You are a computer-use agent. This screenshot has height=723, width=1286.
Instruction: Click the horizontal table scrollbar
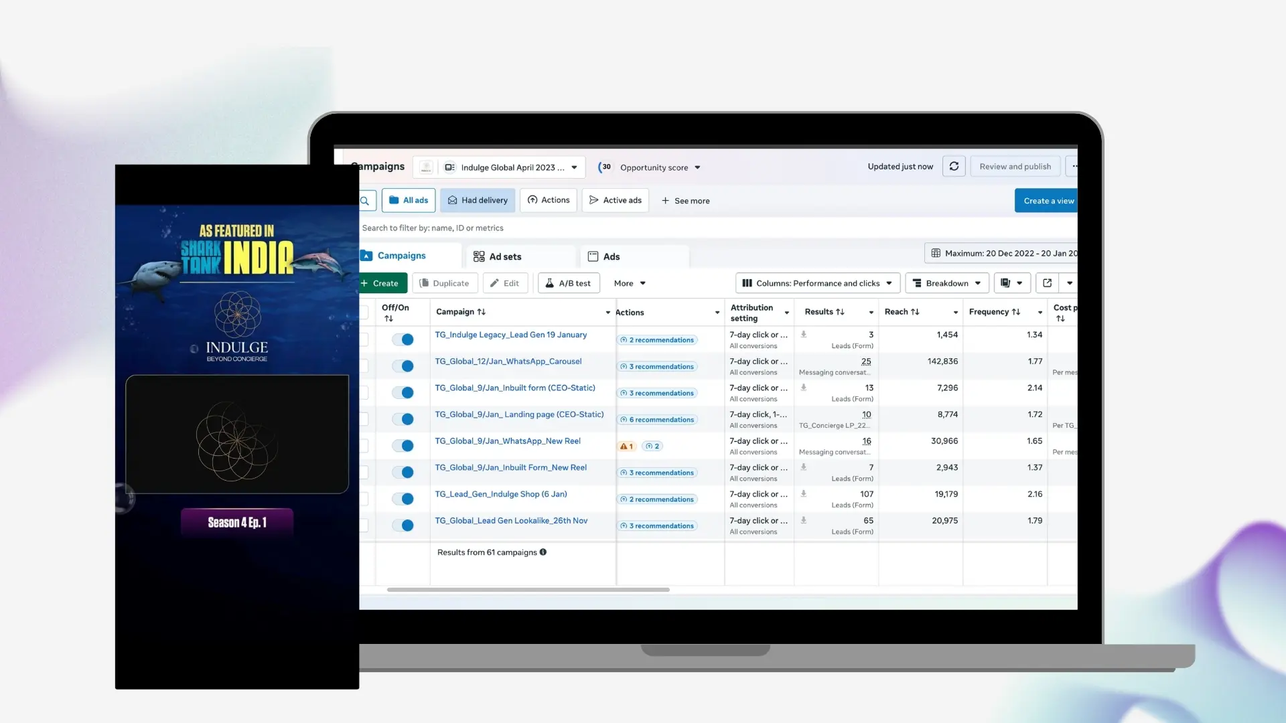click(x=528, y=590)
